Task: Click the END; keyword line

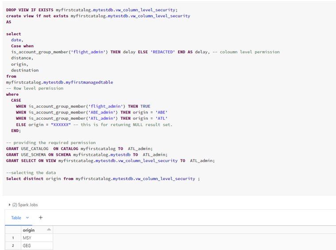Action: point(16,131)
